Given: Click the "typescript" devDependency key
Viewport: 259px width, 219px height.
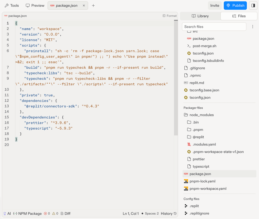Looking at the screenshot, I should click(37, 128).
